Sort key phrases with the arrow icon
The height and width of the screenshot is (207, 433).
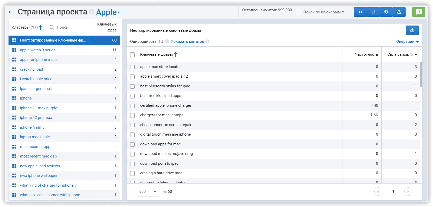(176, 54)
